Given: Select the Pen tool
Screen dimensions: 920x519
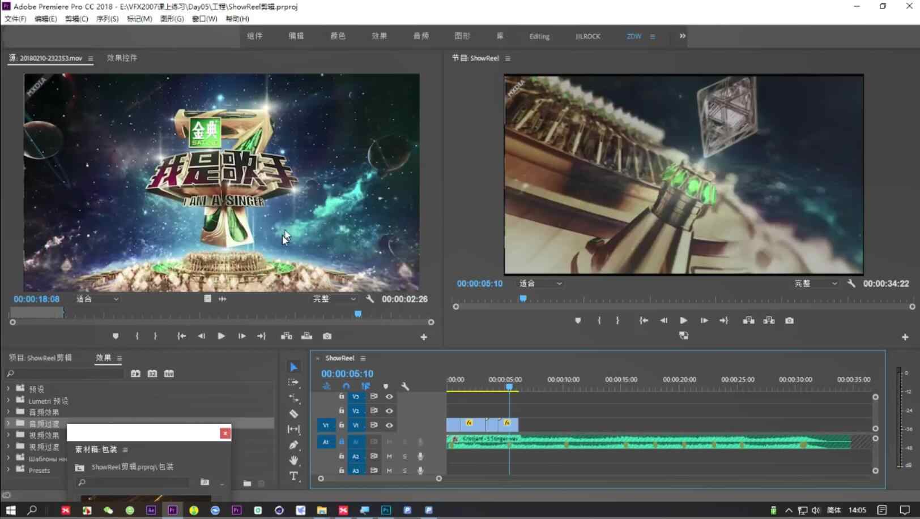Looking at the screenshot, I should tap(293, 445).
